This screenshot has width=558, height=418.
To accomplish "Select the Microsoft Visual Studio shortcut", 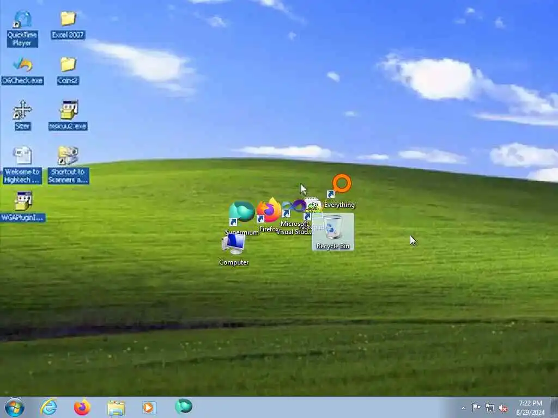I will tap(294, 217).
